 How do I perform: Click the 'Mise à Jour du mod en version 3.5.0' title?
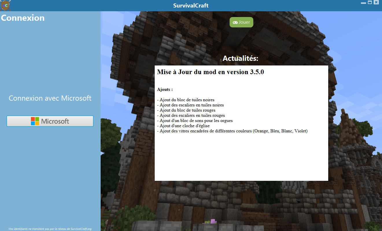211,72
